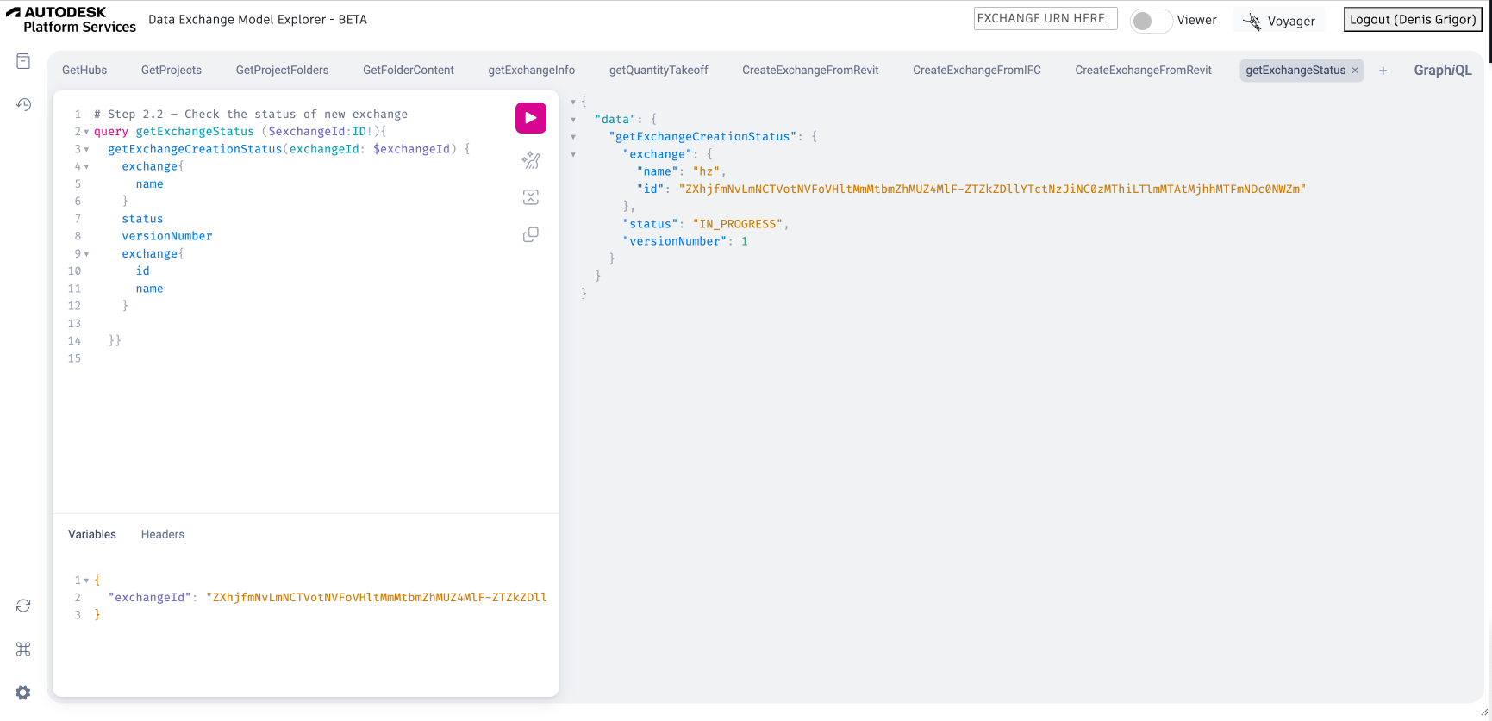Select the getQuantityTakeoff tab
Image resolution: width=1492 pixels, height=721 pixels.
659,71
